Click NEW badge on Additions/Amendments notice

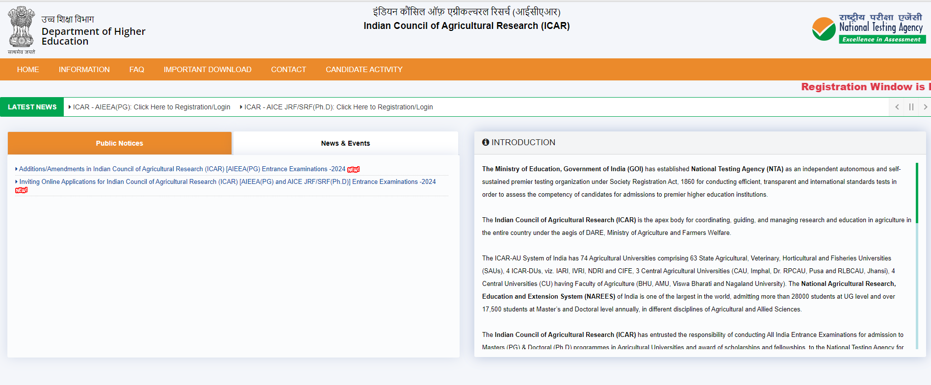[354, 170]
